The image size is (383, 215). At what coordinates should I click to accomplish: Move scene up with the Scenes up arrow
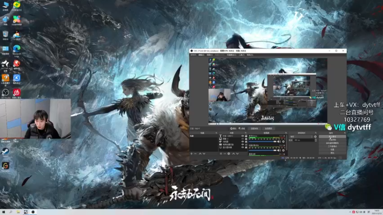[200, 154]
